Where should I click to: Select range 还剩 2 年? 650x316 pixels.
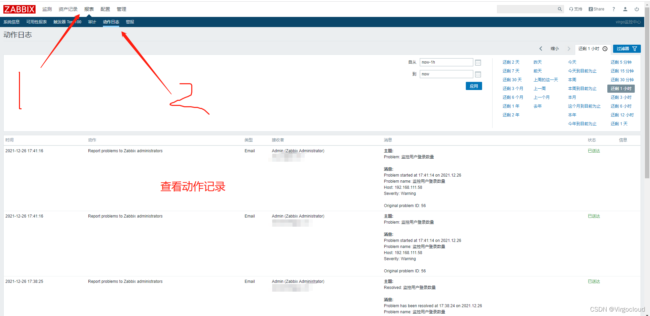tap(511, 115)
